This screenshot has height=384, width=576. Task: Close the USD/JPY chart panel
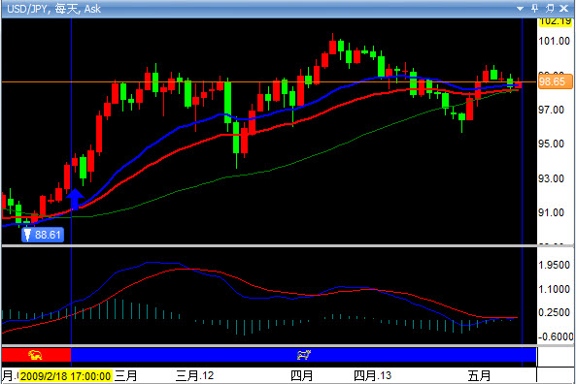click(x=564, y=8)
